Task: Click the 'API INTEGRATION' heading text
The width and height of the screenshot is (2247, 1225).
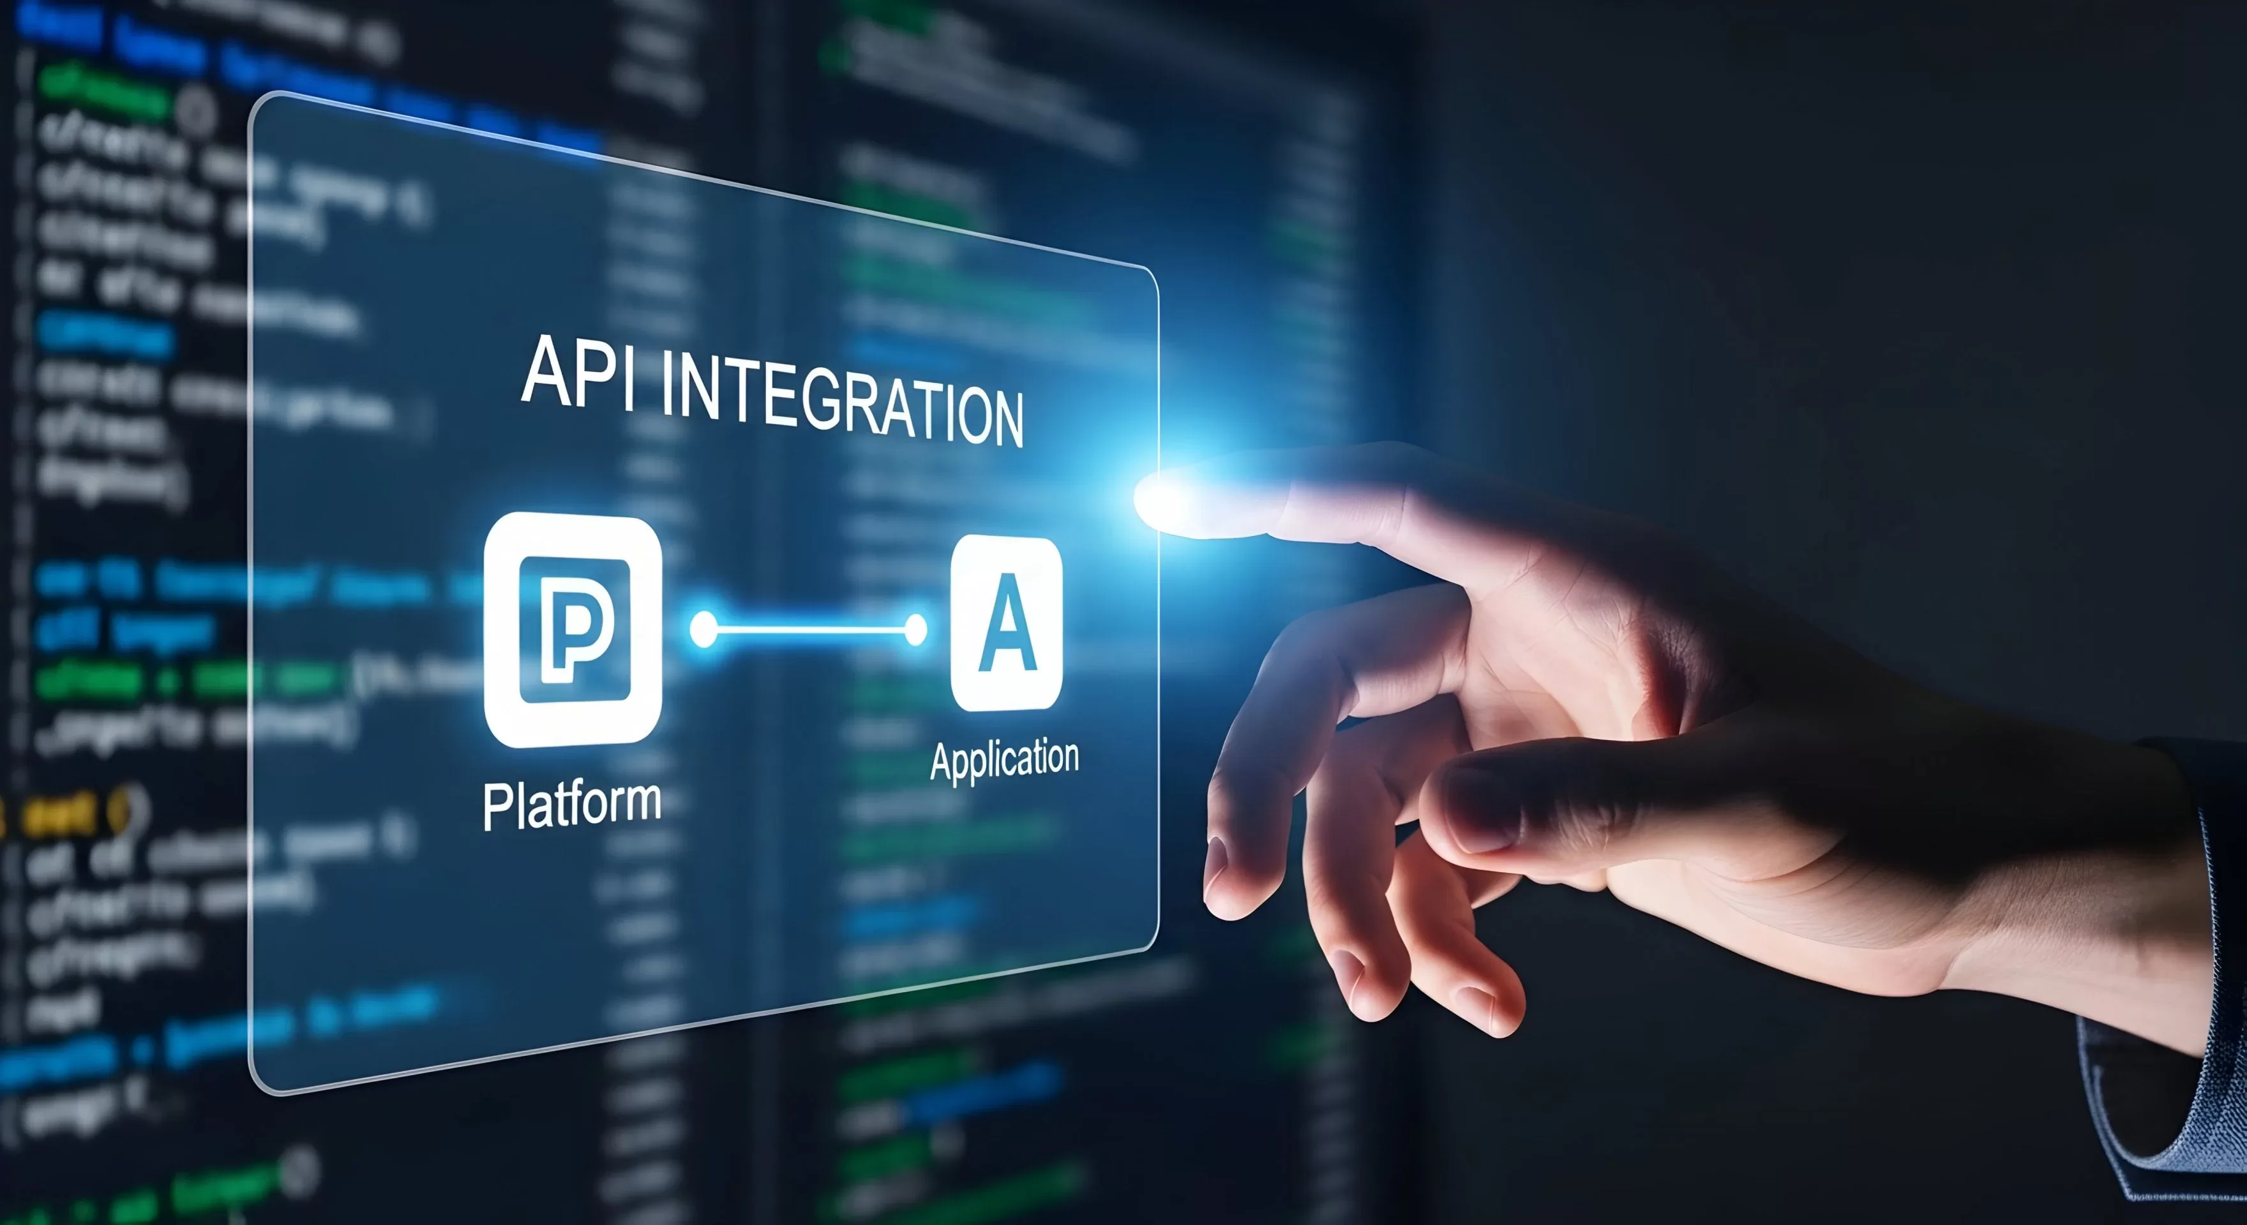Action: click(x=773, y=392)
